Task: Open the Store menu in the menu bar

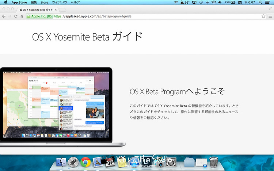Action: tap(44, 2)
